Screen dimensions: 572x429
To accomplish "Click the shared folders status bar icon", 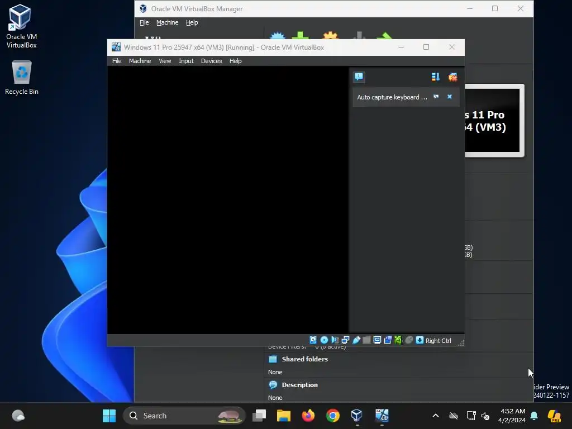I will click(366, 340).
